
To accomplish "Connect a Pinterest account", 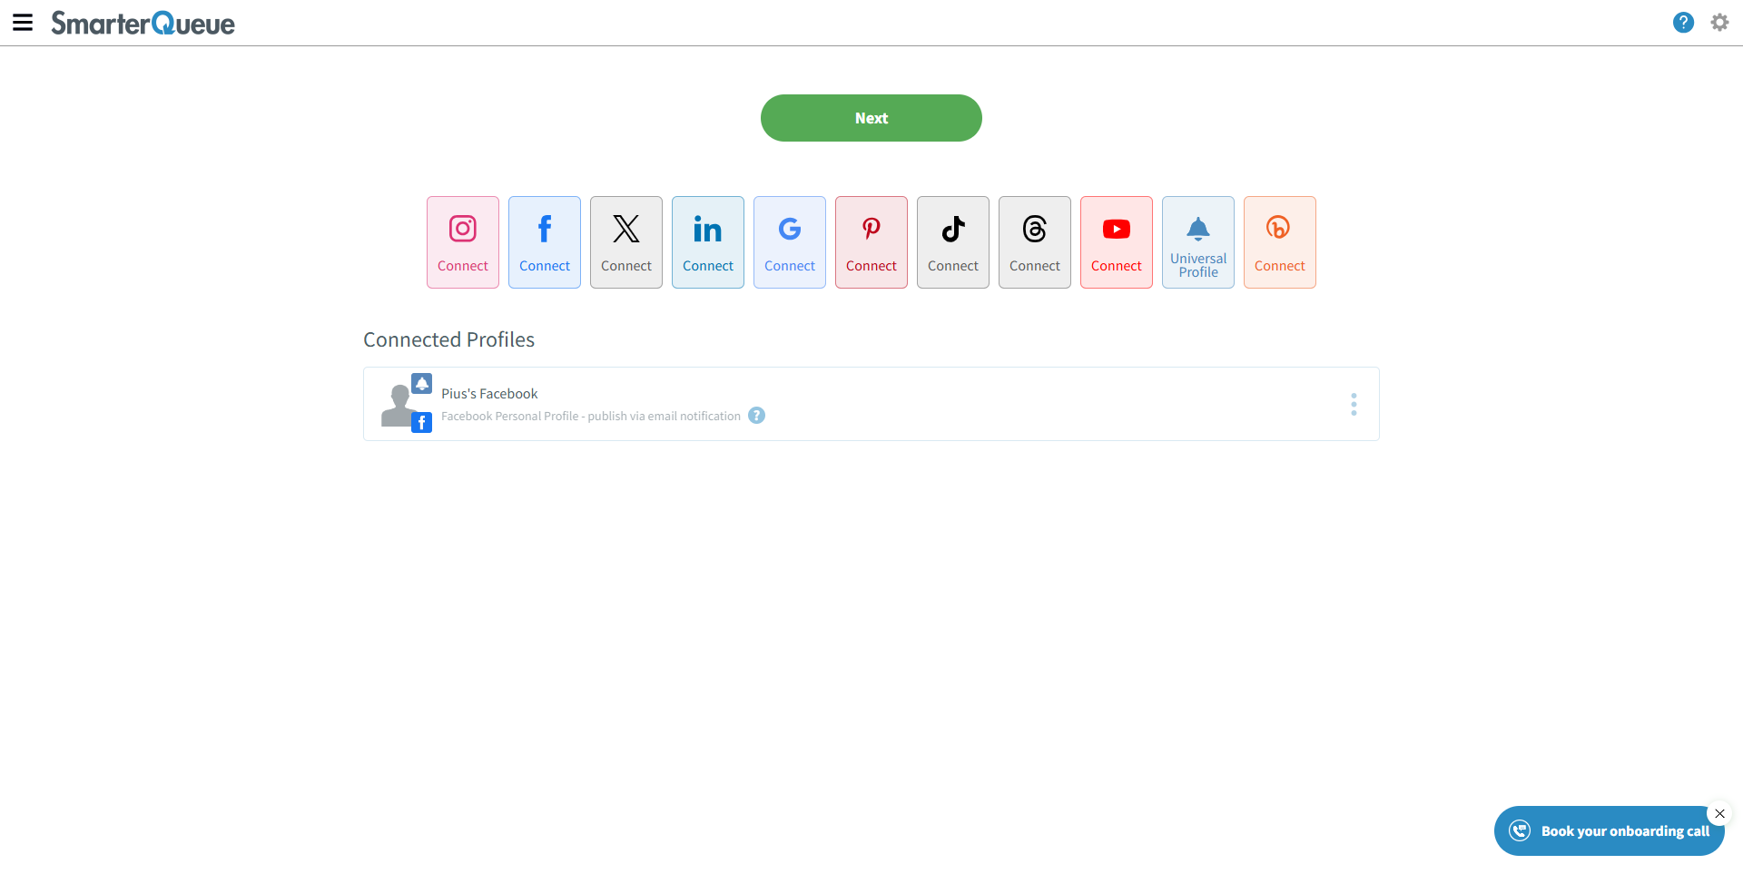I will [x=871, y=242].
